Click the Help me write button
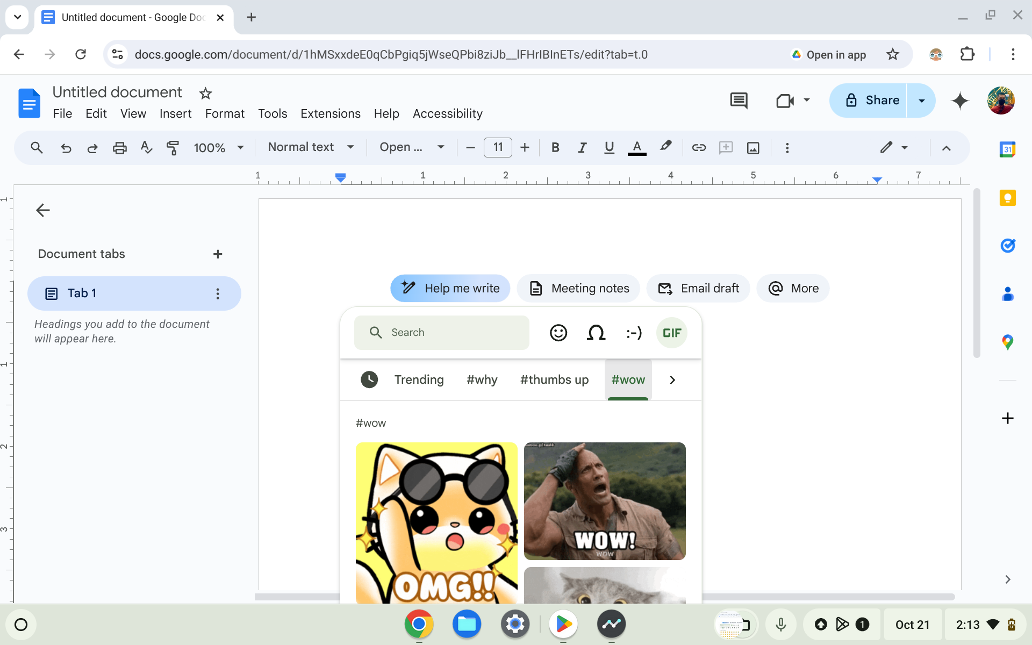The image size is (1032, 645). click(449, 288)
